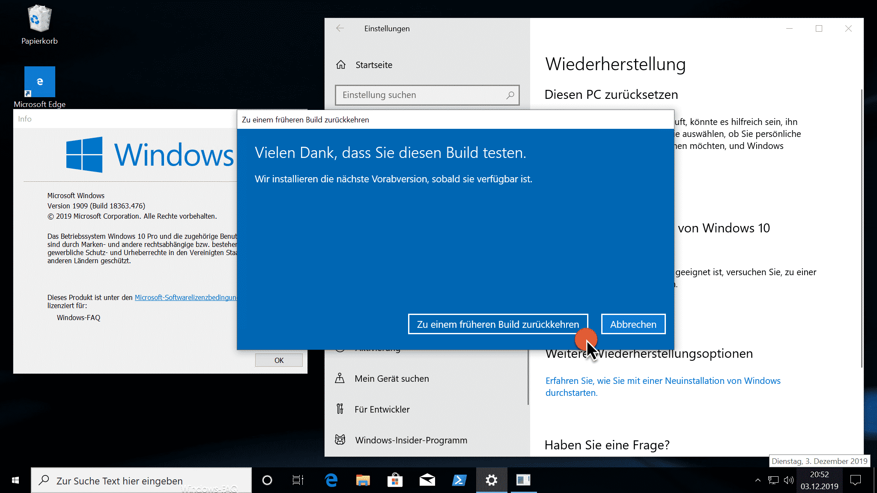Open clock showing 20:52 03.12.2019
Viewport: 877px width, 493px height.
[819, 480]
